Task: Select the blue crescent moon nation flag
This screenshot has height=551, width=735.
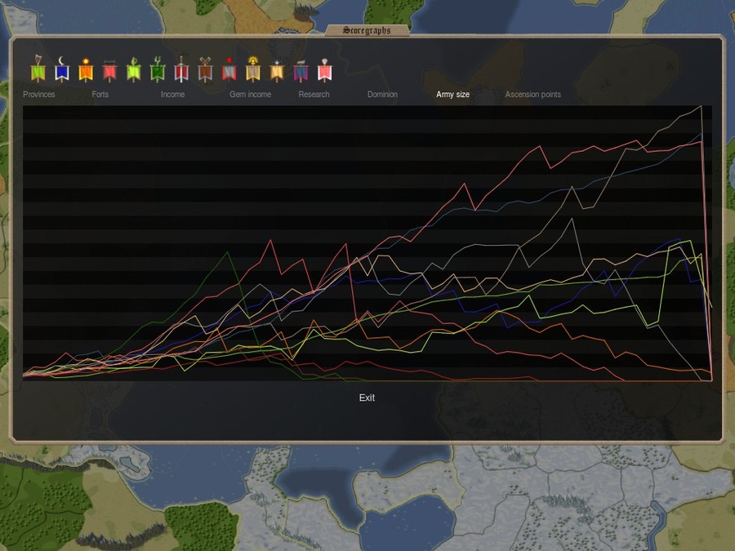Action: [x=62, y=69]
